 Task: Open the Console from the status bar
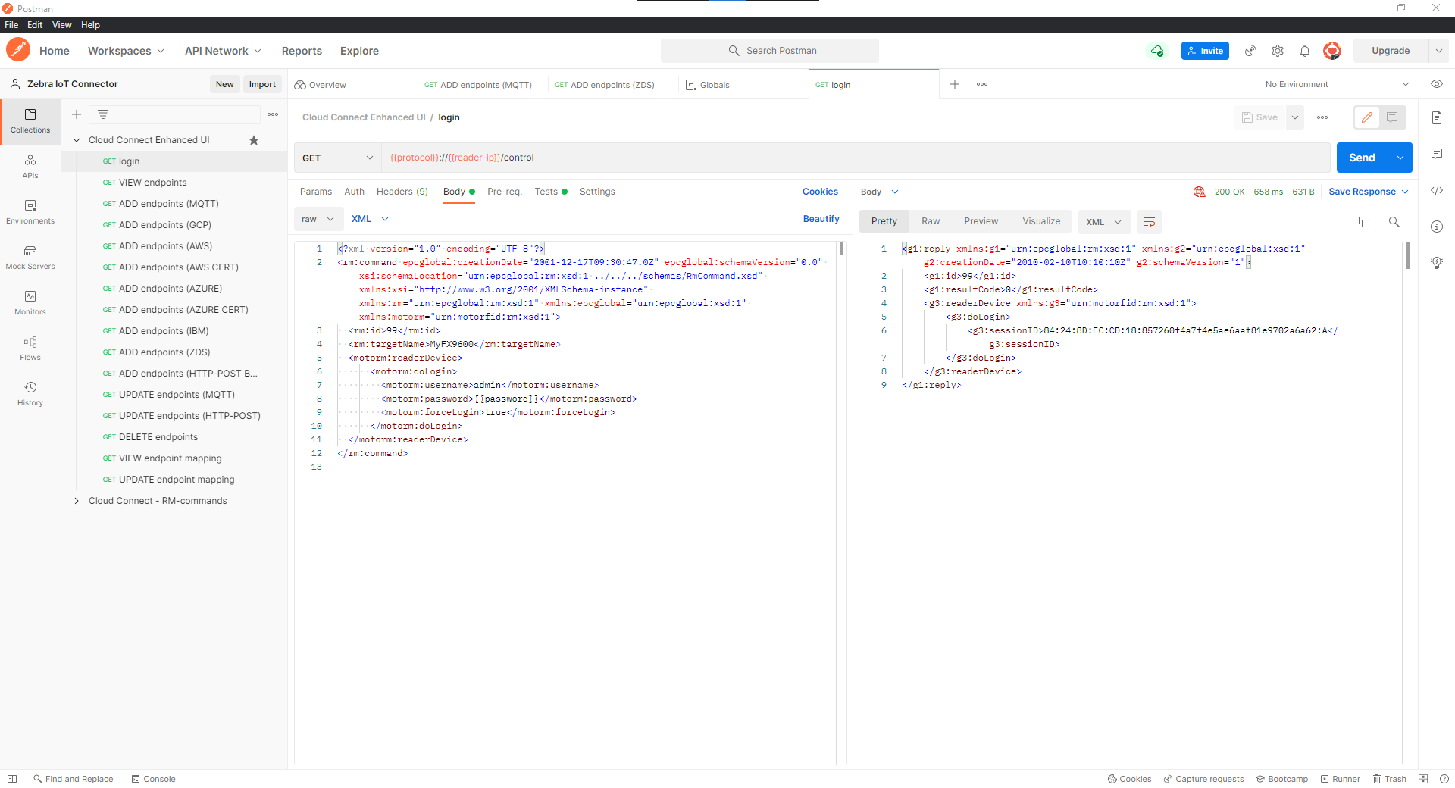(x=153, y=779)
